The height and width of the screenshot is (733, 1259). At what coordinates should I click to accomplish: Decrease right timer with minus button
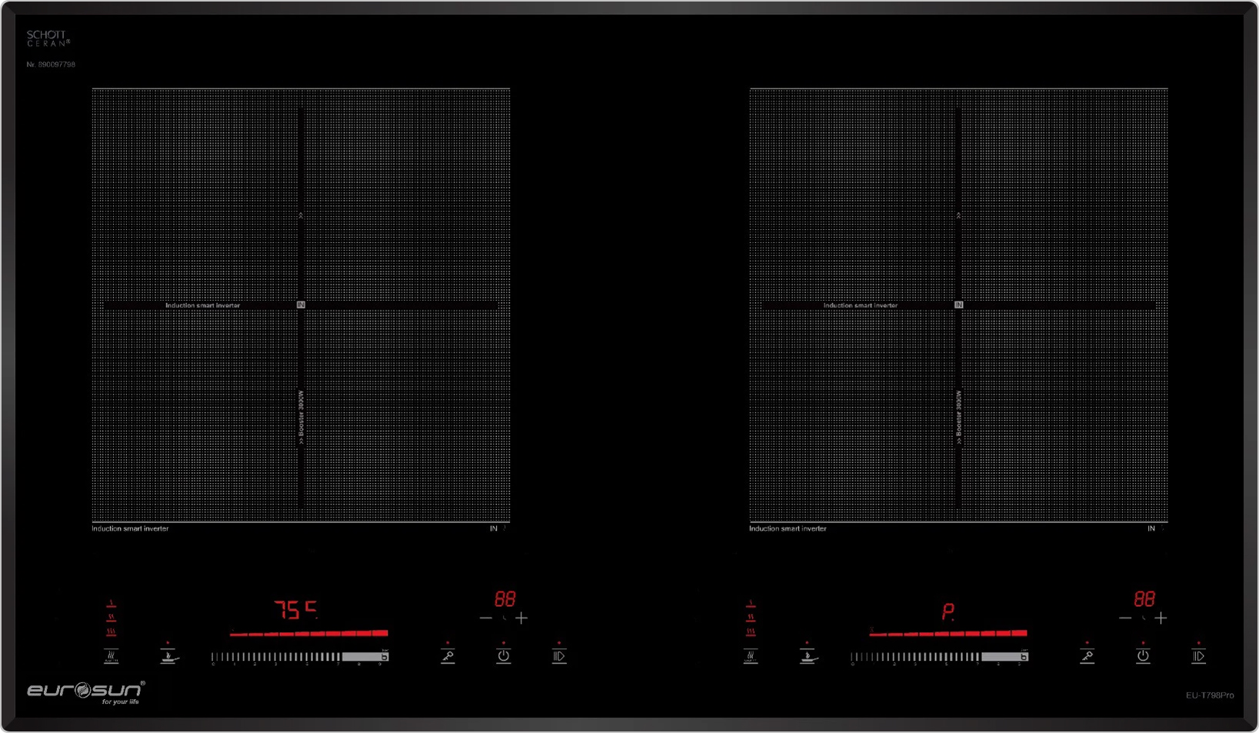pos(1124,618)
